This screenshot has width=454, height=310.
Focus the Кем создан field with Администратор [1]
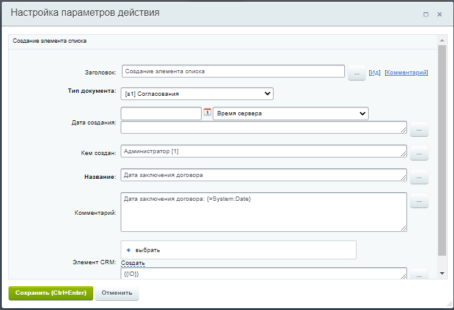click(x=263, y=151)
